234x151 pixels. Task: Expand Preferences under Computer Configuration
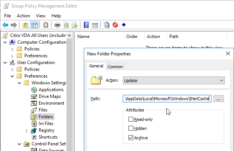pyautogui.click(x=12, y=56)
